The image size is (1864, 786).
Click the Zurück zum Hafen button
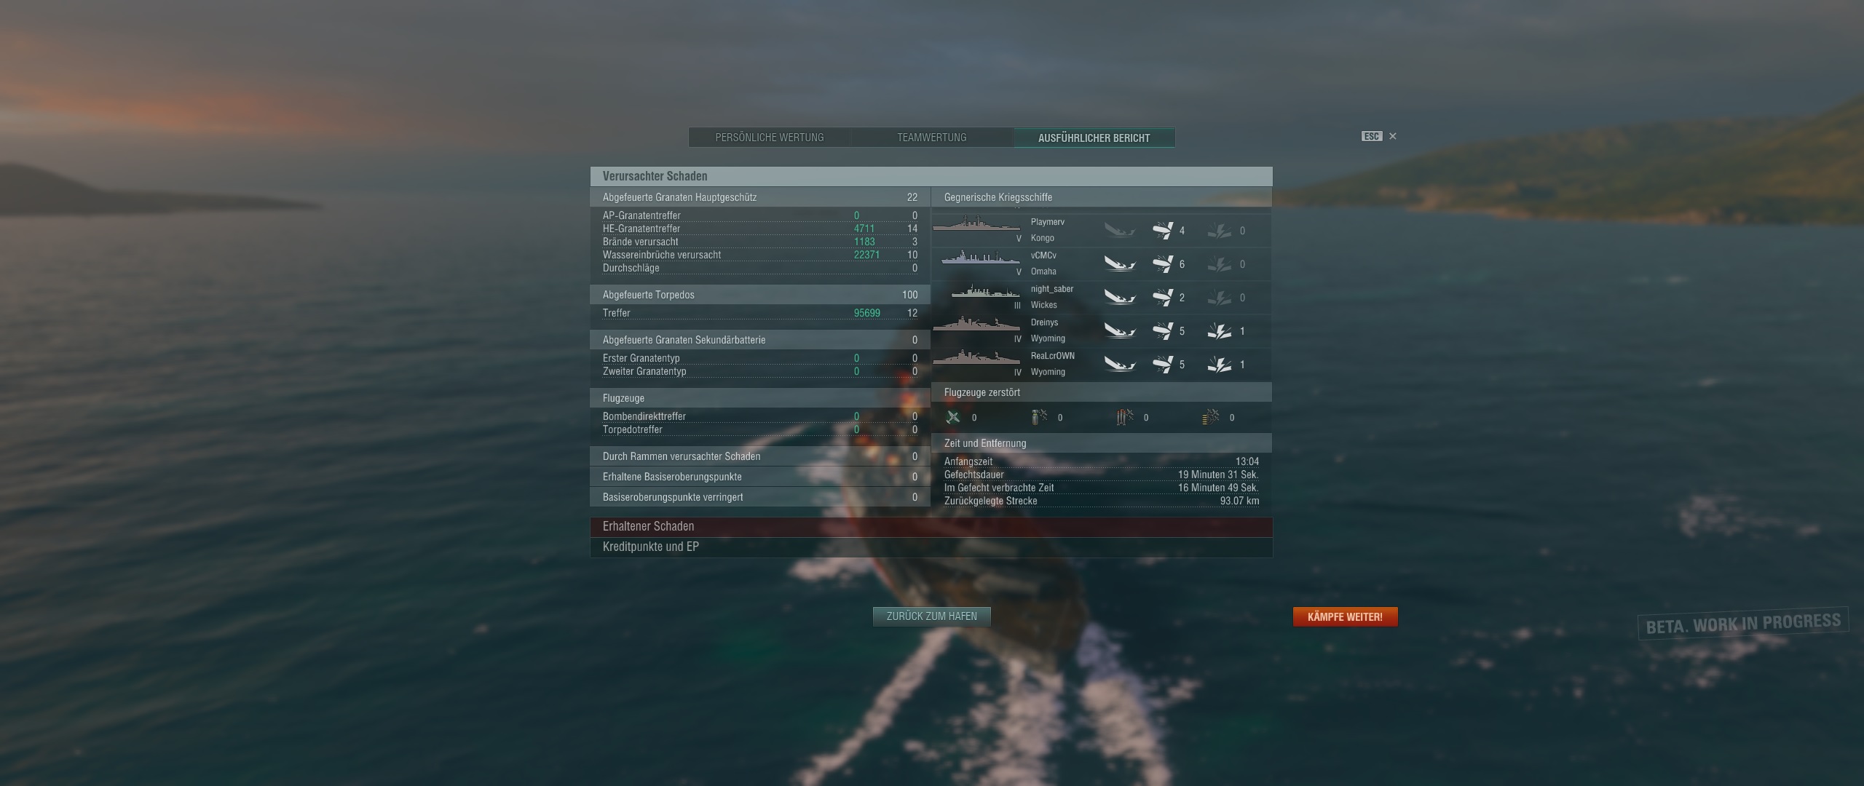click(x=932, y=616)
